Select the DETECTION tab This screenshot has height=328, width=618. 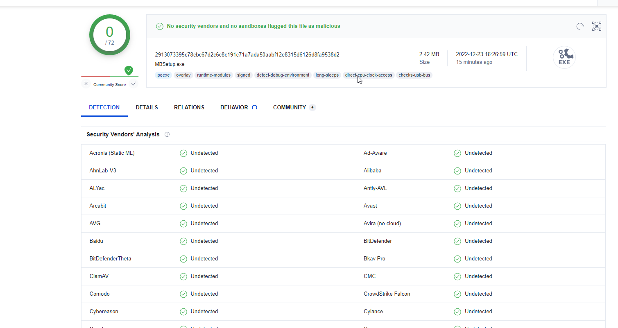point(104,108)
